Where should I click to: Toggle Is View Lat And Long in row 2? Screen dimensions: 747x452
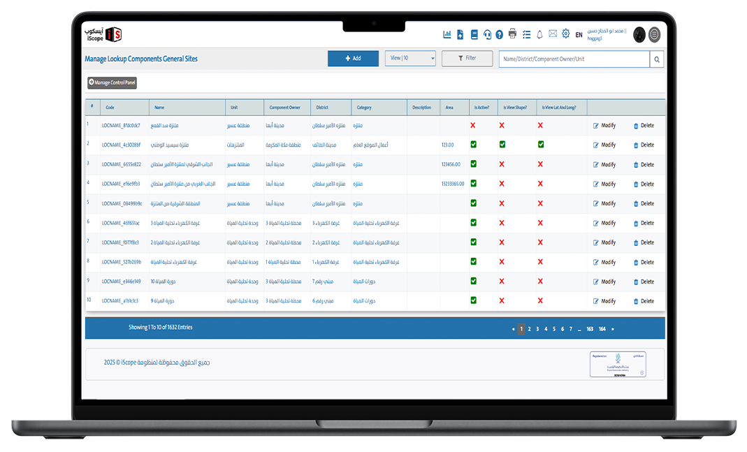tap(541, 145)
